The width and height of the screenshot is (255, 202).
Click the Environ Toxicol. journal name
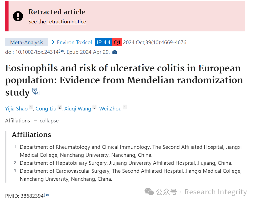click(x=75, y=42)
